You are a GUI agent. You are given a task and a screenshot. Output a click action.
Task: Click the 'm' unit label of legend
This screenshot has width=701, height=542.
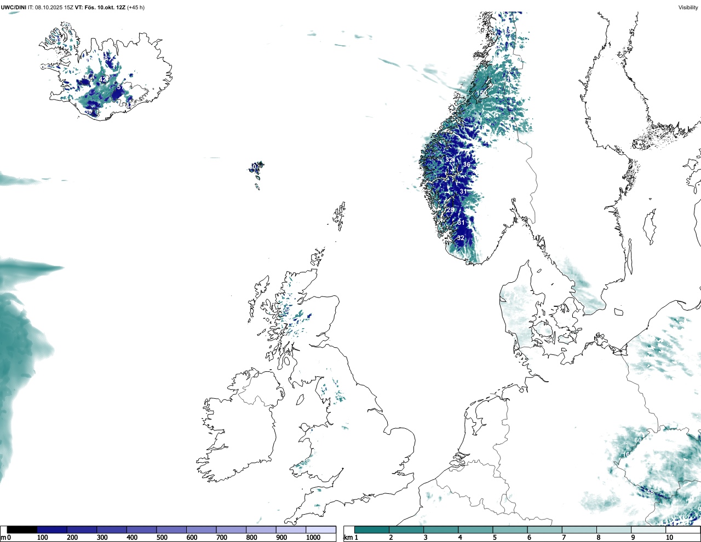[x=3, y=538]
